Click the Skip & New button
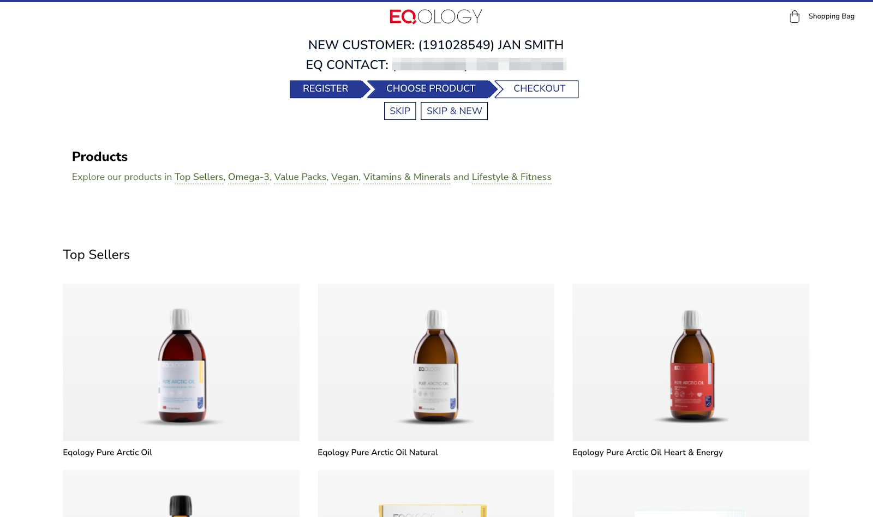The height and width of the screenshot is (517, 873). (454, 111)
